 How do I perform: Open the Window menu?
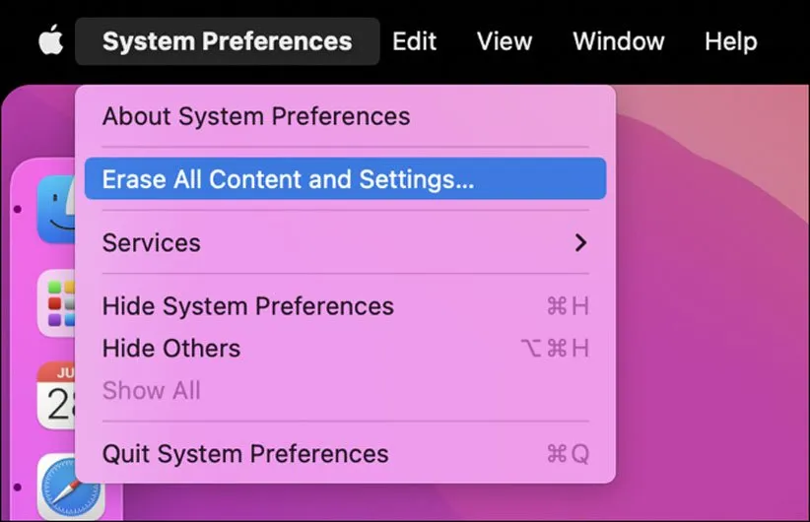618,41
